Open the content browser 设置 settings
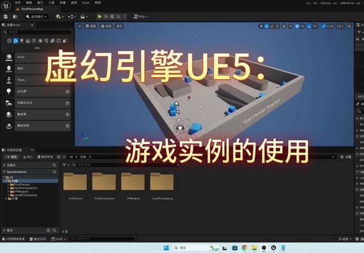The image size is (364, 253). pos(346,157)
